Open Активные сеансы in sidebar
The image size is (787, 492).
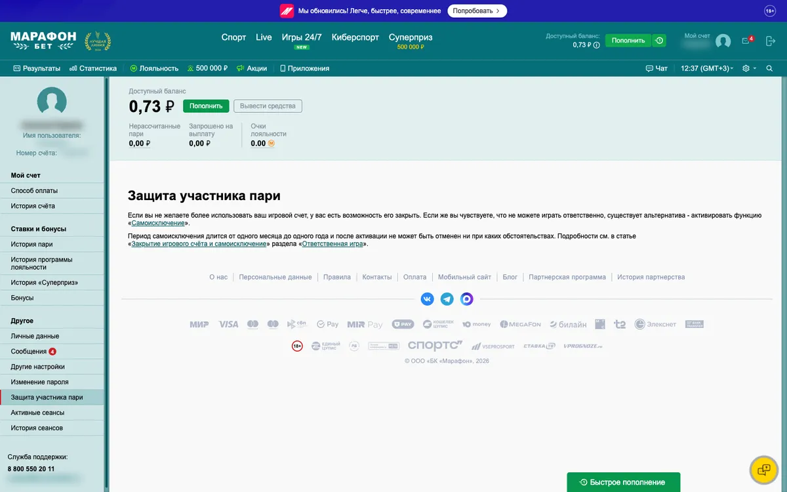click(x=52, y=413)
